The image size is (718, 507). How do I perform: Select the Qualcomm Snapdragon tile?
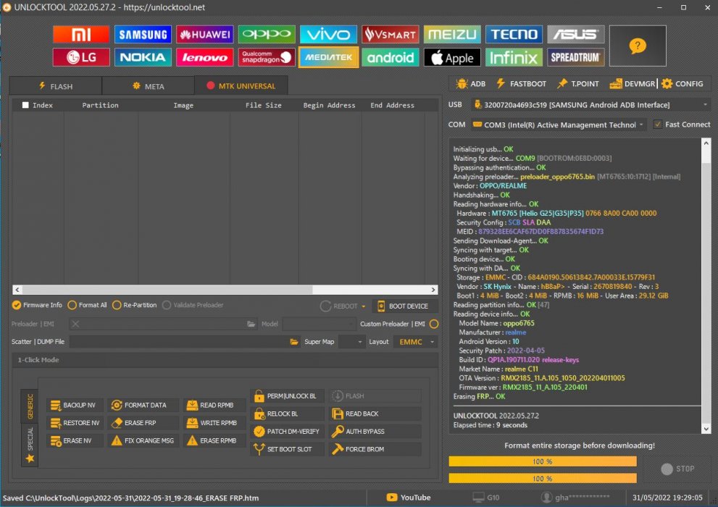coord(267,57)
